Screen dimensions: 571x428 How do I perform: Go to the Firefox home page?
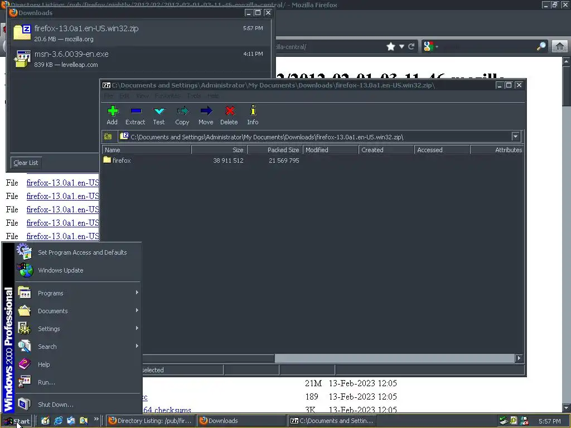tap(560, 47)
